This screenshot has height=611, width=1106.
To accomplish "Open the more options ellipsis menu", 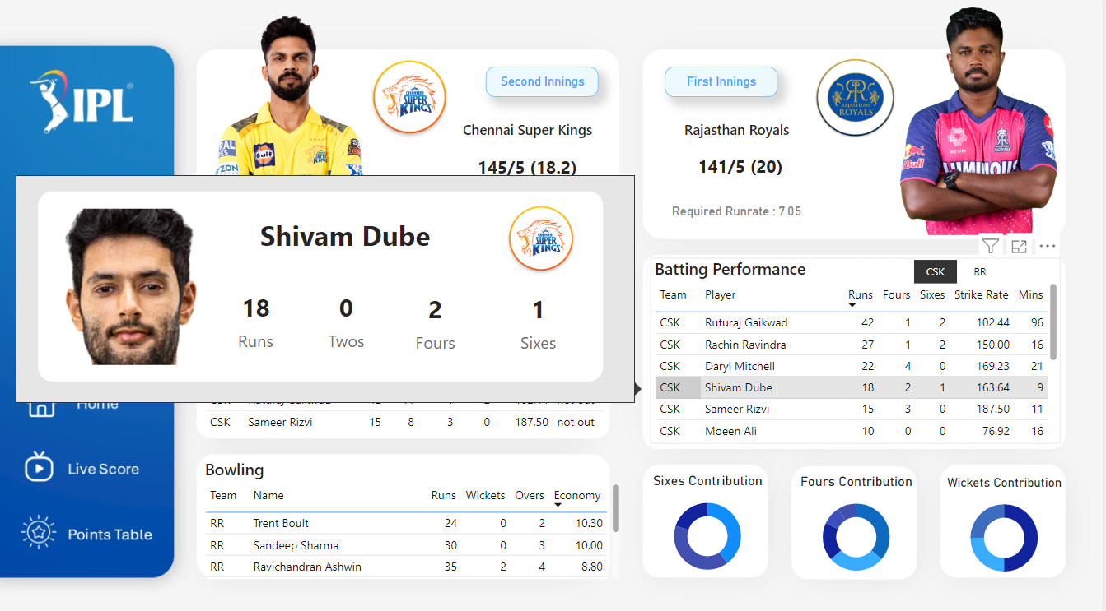I will coord(1047,246).
